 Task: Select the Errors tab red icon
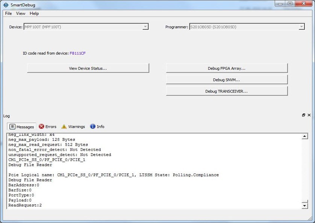coord(41,127)
